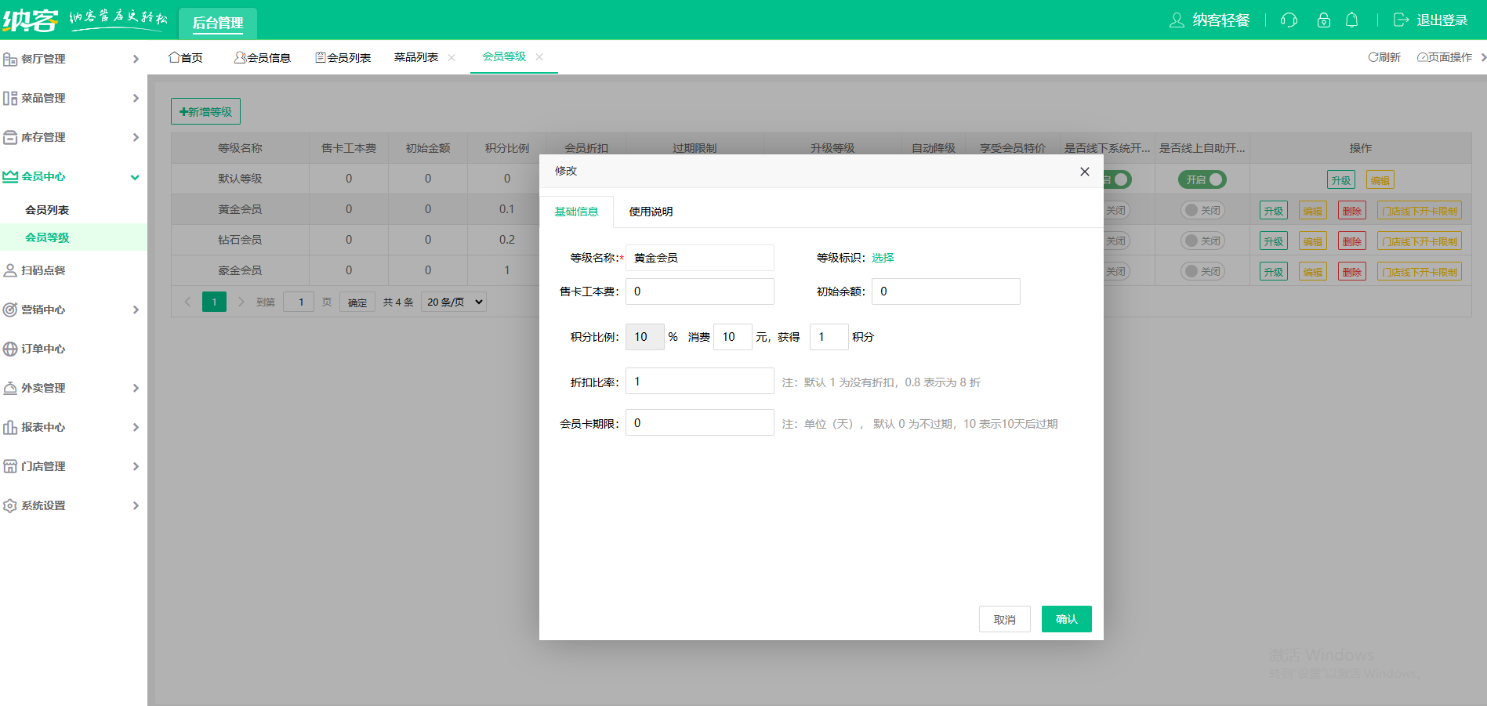Select 会员列表 in sidebar submenu

[47, 210]
